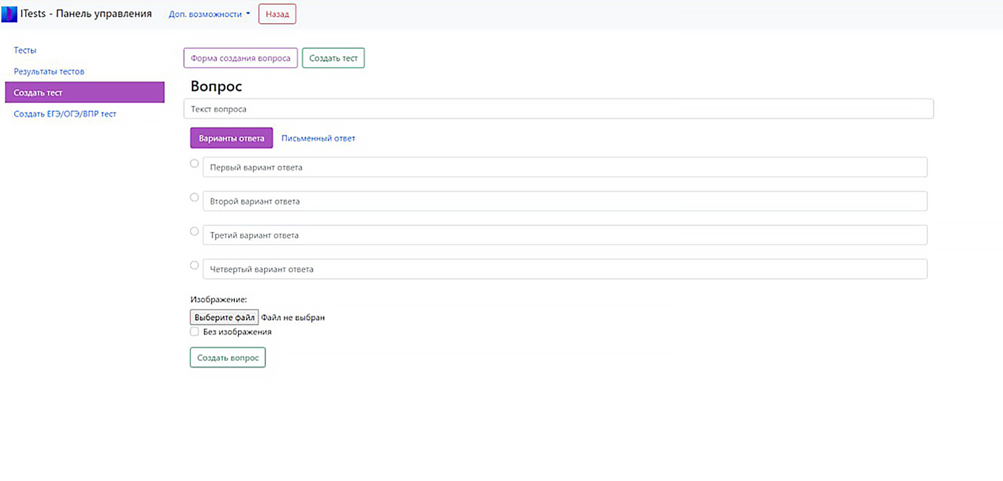Screen dimensions: 1003x481
Task: Enable the Без изображения checkbox
Action: tap(195, 332)
